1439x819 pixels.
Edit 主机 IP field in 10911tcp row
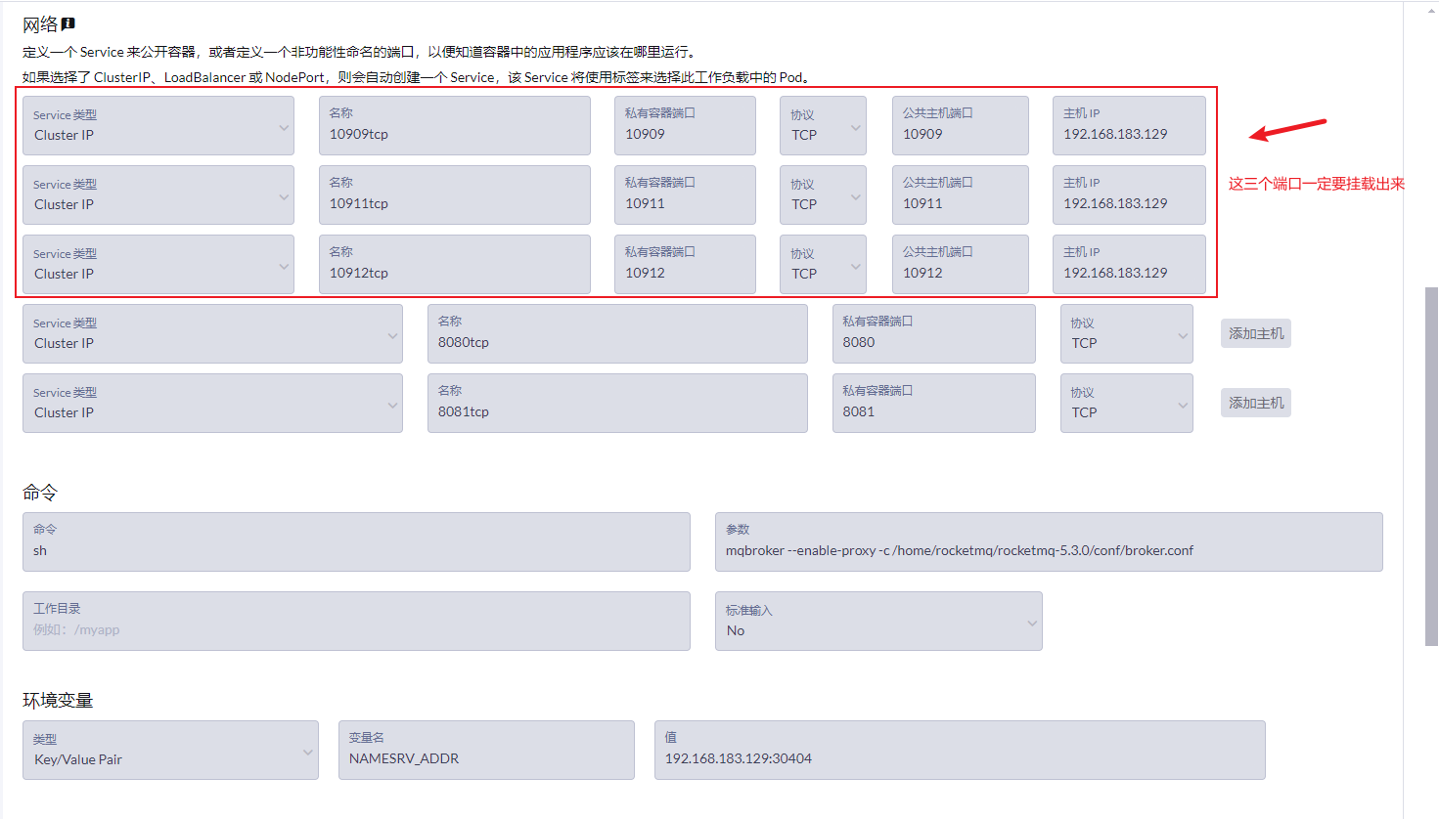tap(1129, 194)
